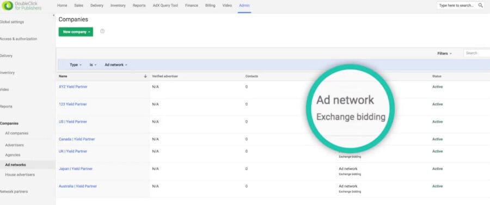This screenshot has width=490, height=205.
Task: Open Access & authorization in sidebar
Action: pos(19,39)
